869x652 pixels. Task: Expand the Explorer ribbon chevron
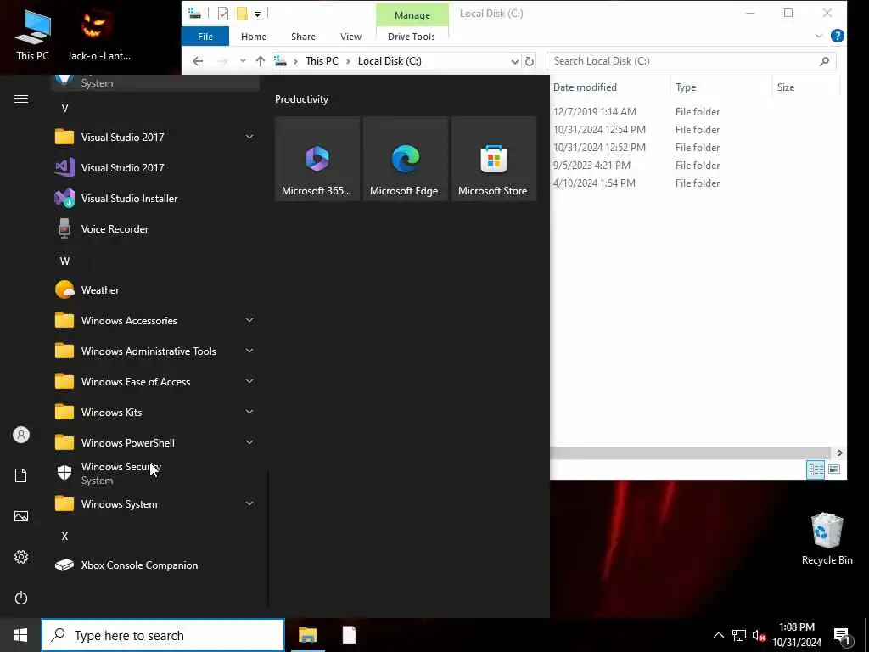[819, 36]
